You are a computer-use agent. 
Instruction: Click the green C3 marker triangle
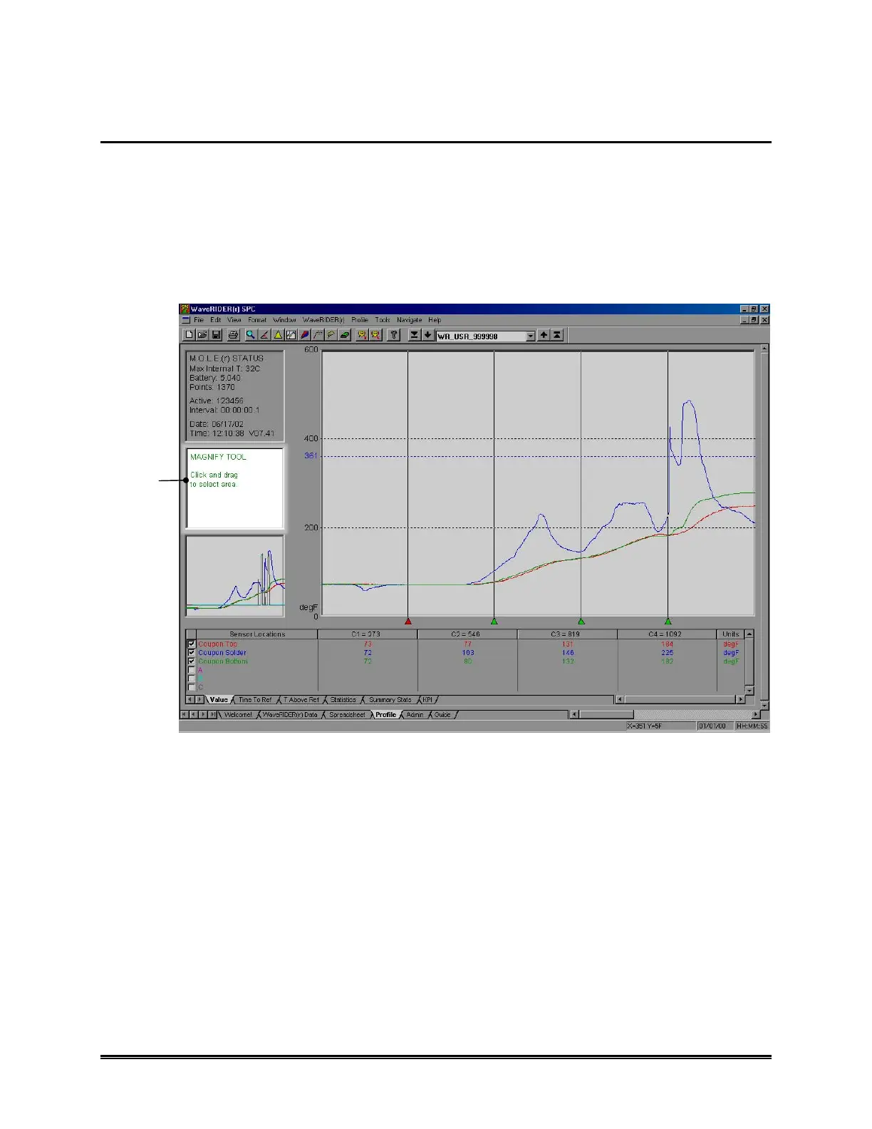coord(581,622)
